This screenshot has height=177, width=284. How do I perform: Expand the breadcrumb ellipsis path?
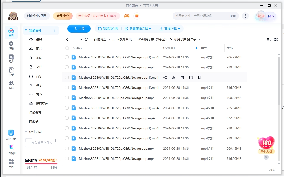(114, 39)
